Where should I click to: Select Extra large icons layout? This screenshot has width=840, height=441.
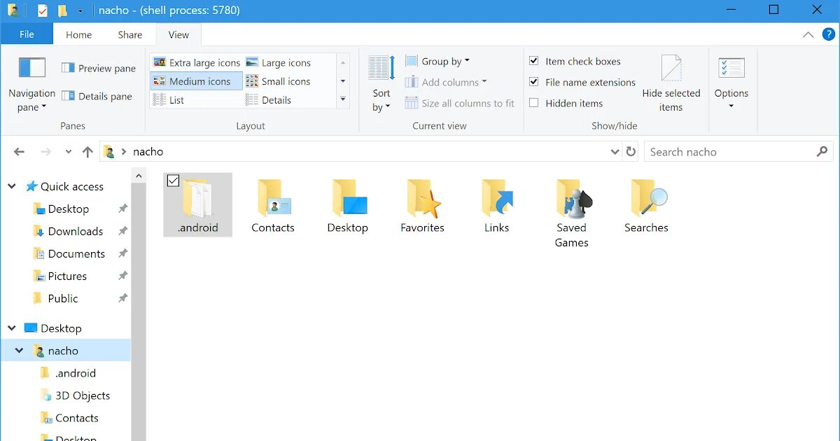coord(197,62)
